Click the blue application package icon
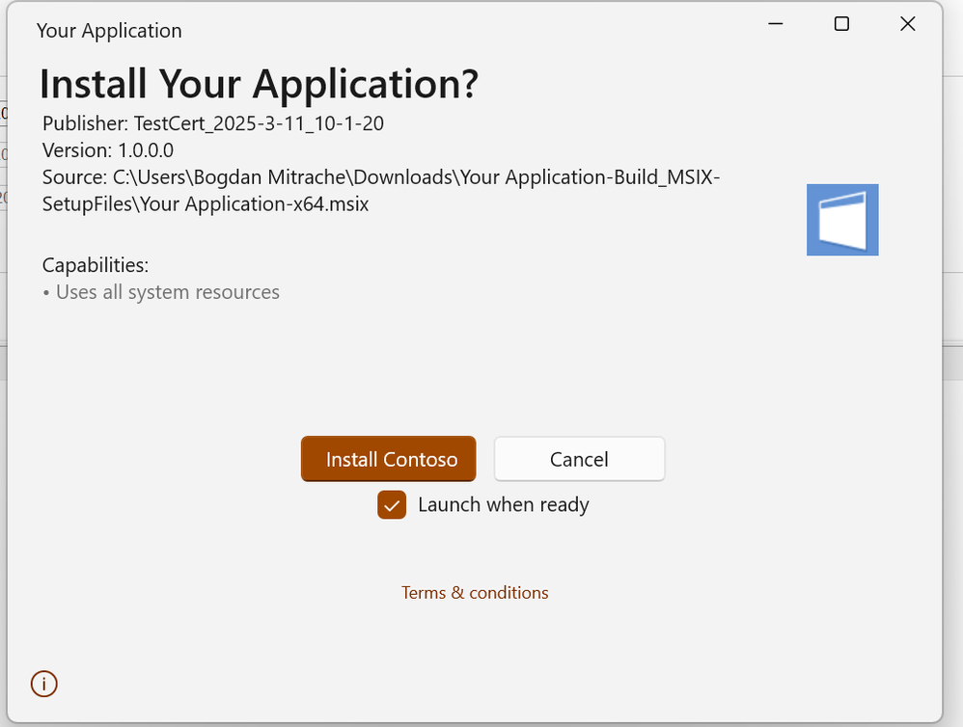 point(842,220)
